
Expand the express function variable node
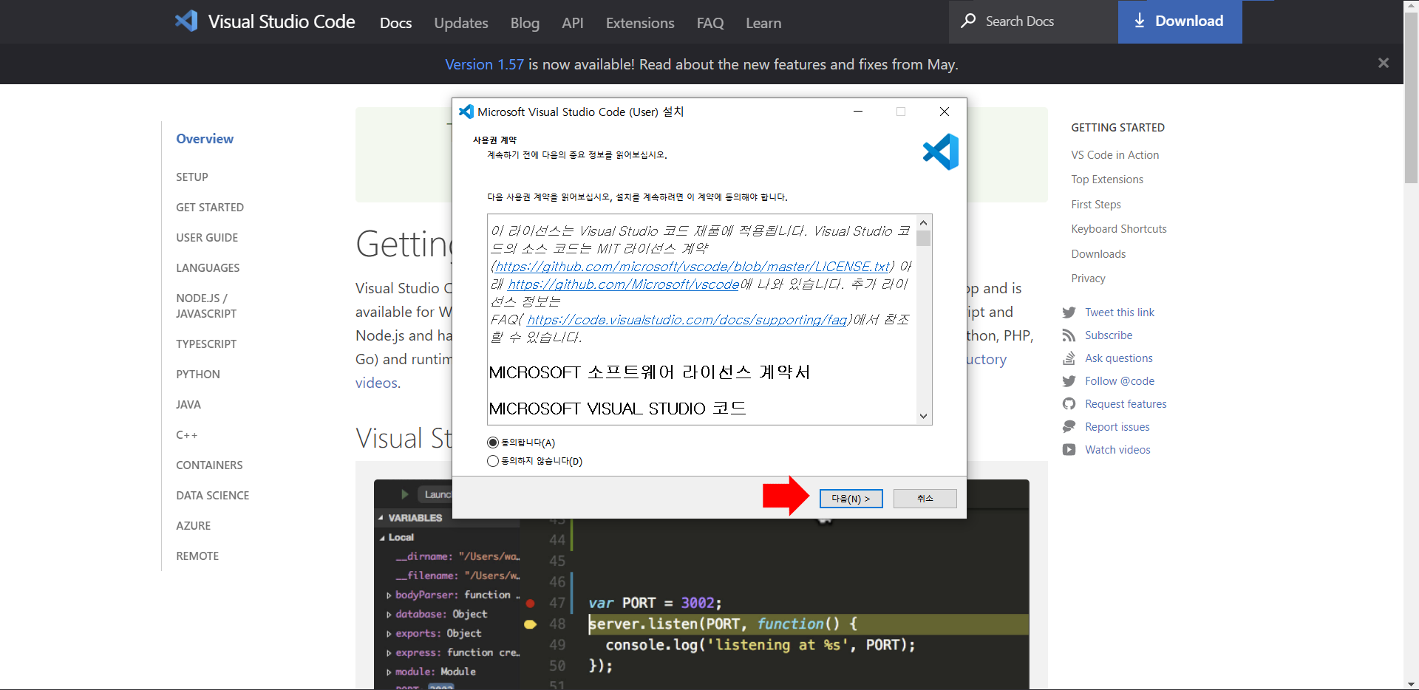[x=389, y=652]
